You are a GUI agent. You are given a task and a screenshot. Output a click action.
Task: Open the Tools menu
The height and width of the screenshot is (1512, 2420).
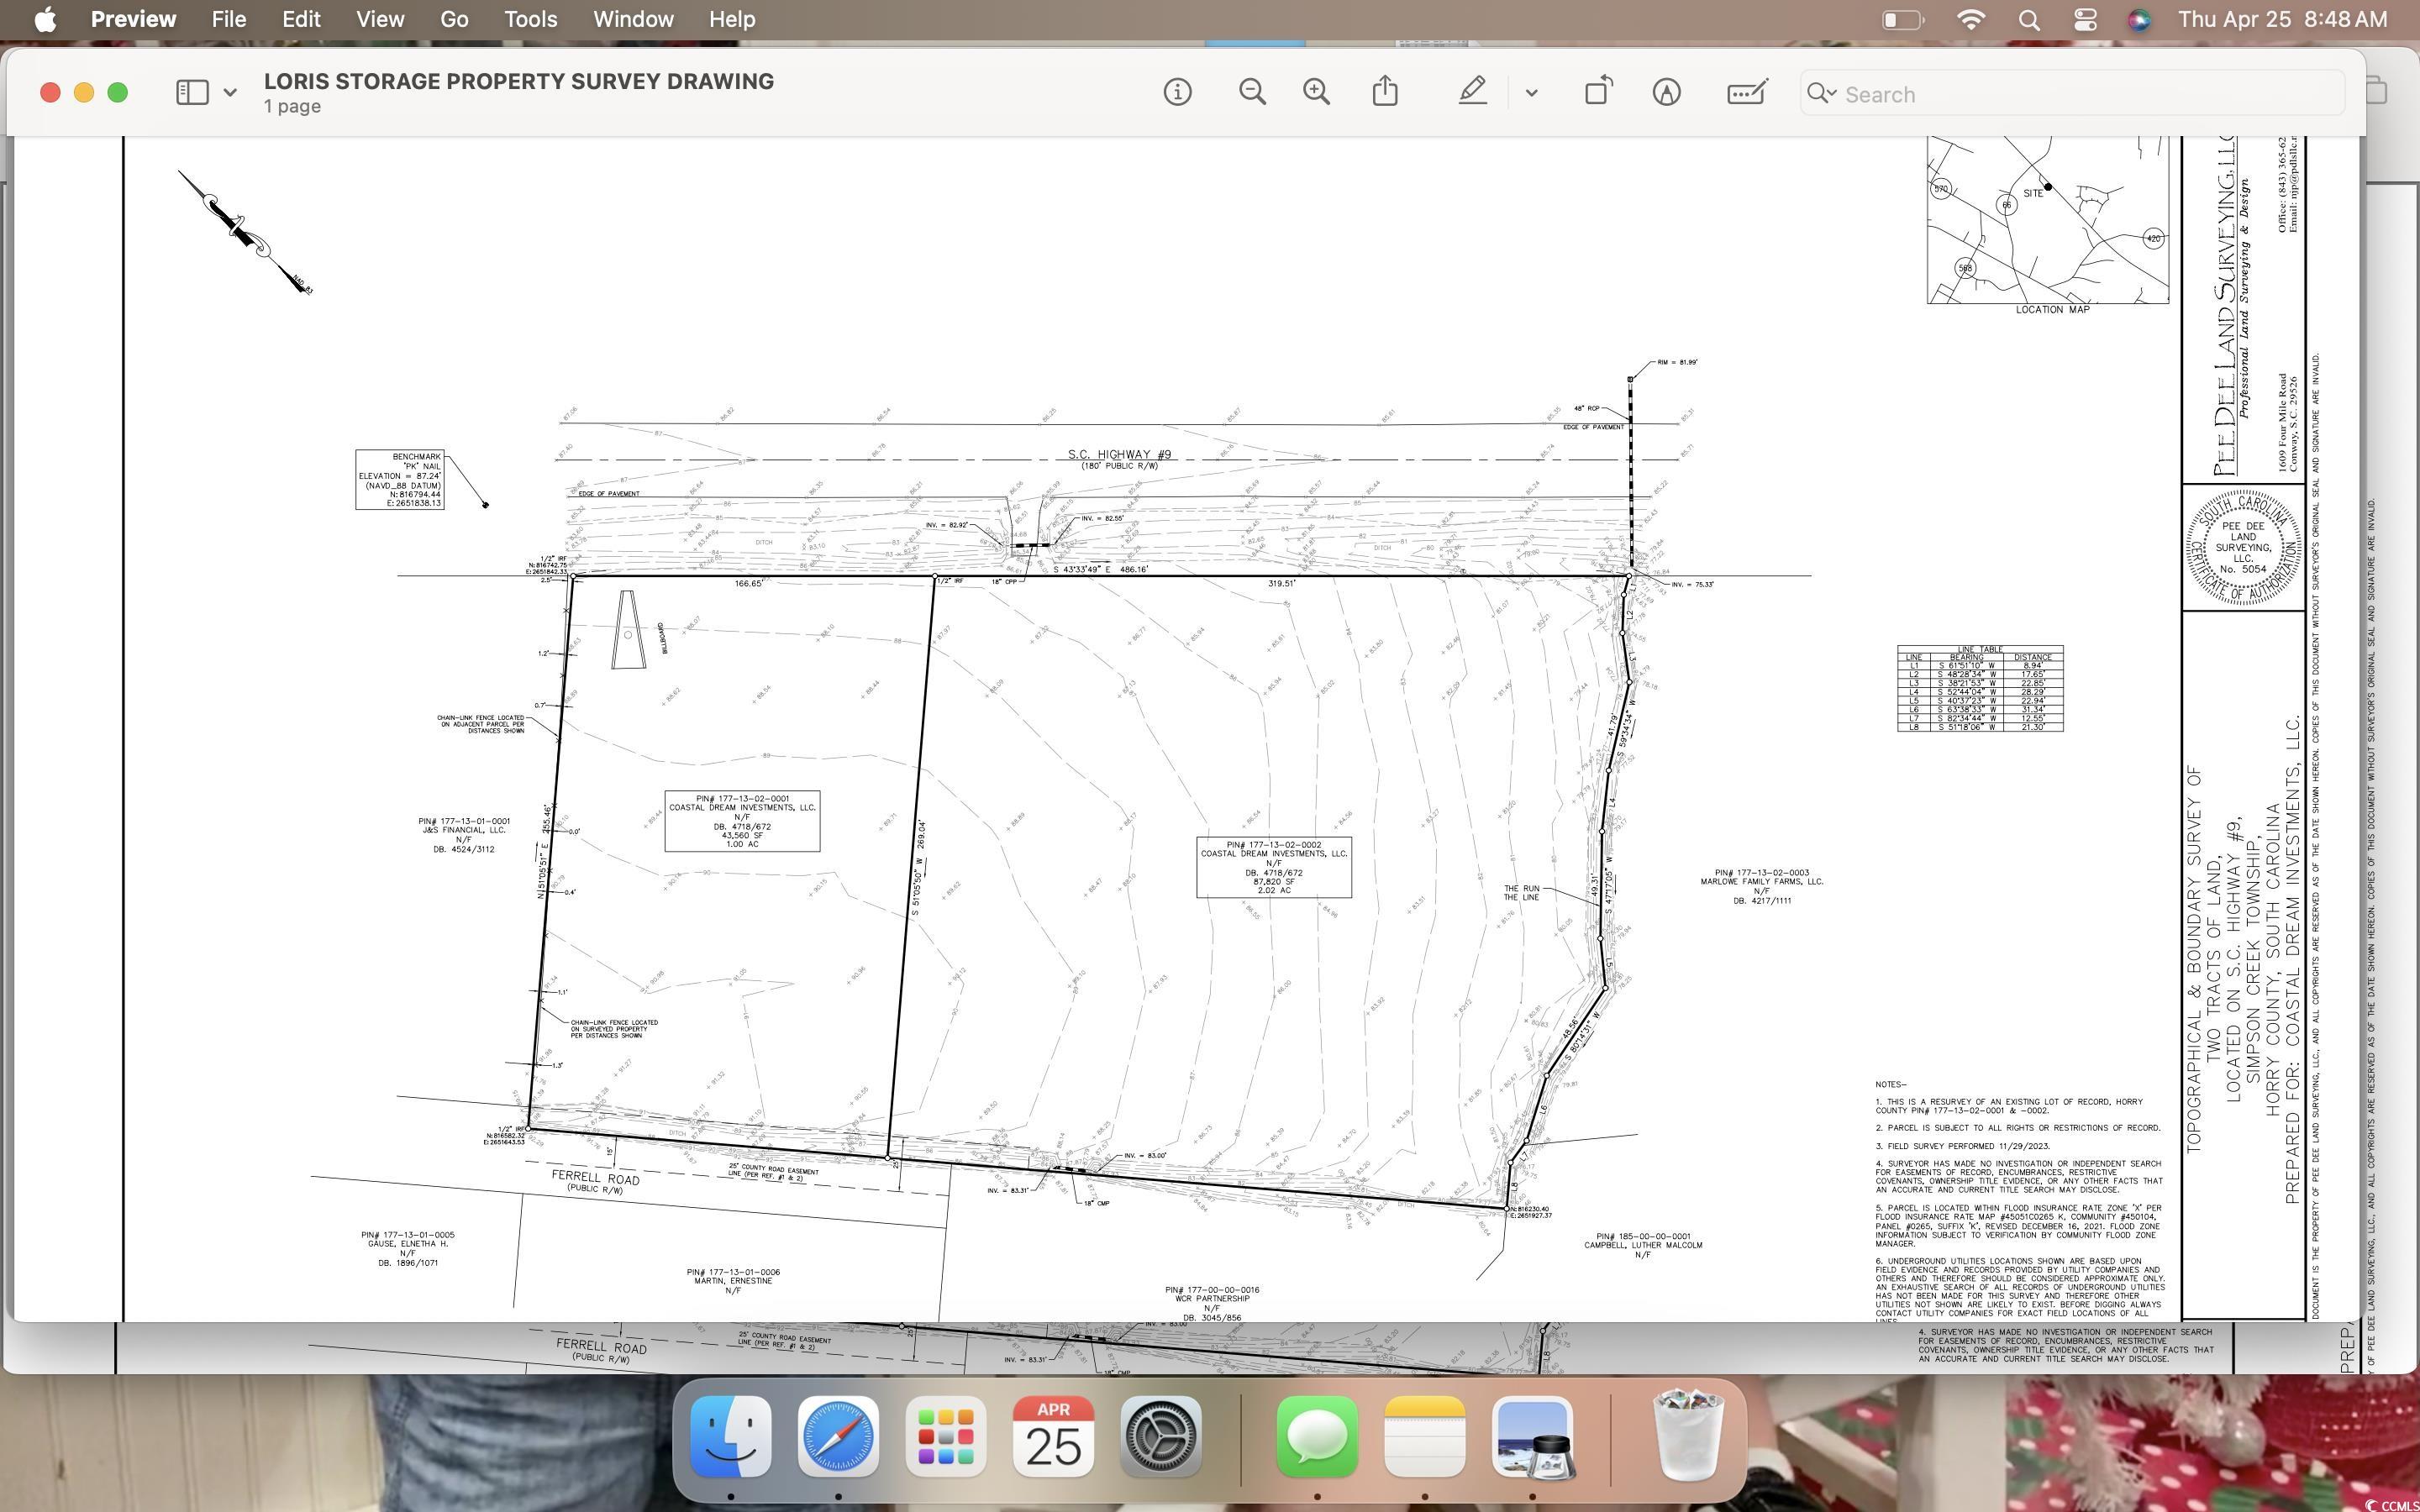[x=530, y=19]
